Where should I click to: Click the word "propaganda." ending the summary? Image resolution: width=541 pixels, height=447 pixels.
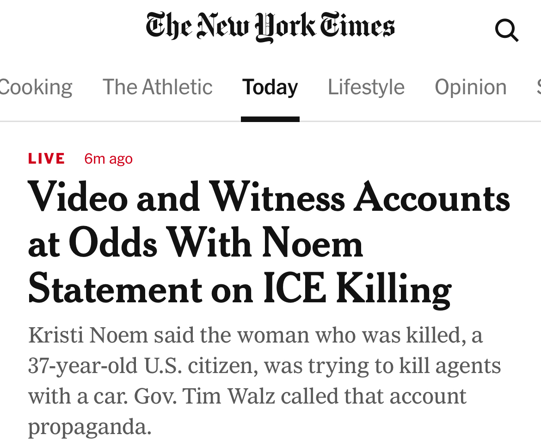pos(90,427)
